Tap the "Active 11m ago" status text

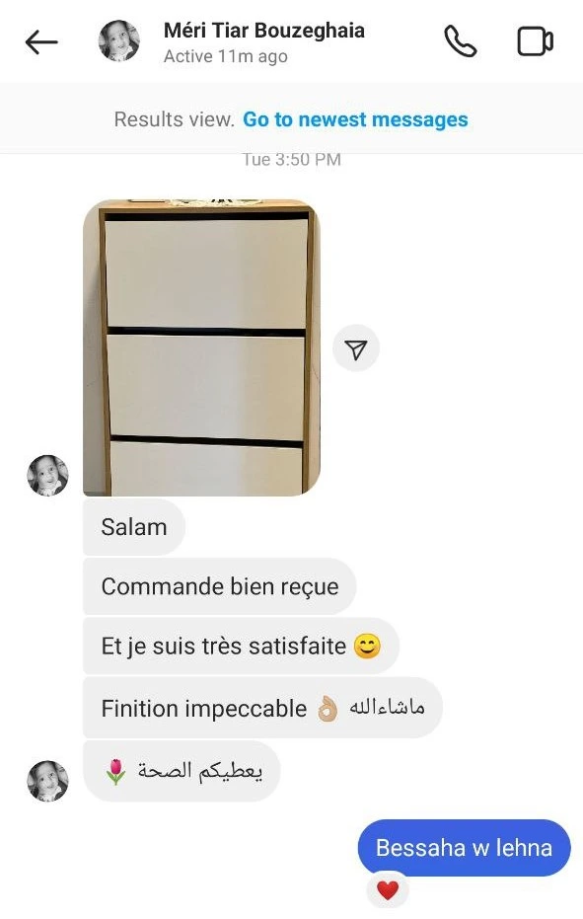pyautogui.click(x=226, y=57)
